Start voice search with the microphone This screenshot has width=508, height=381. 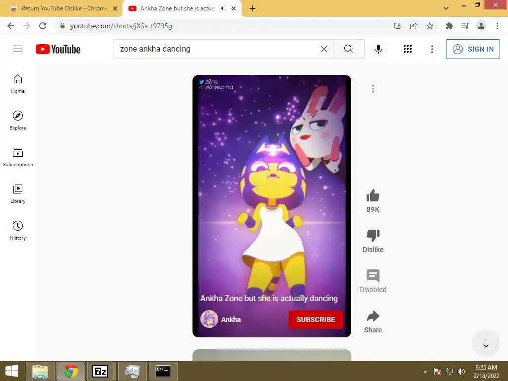pyautogui.click(x=378, y=49)
